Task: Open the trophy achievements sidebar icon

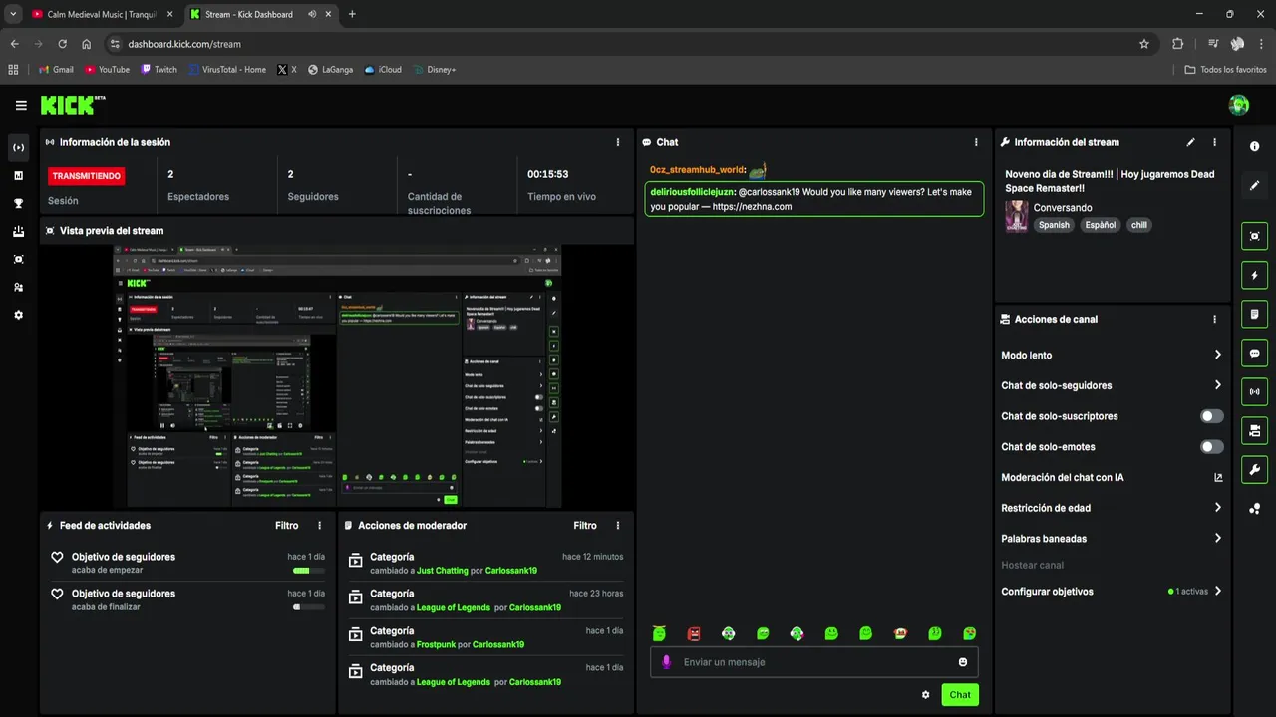Action: (18, 203)
